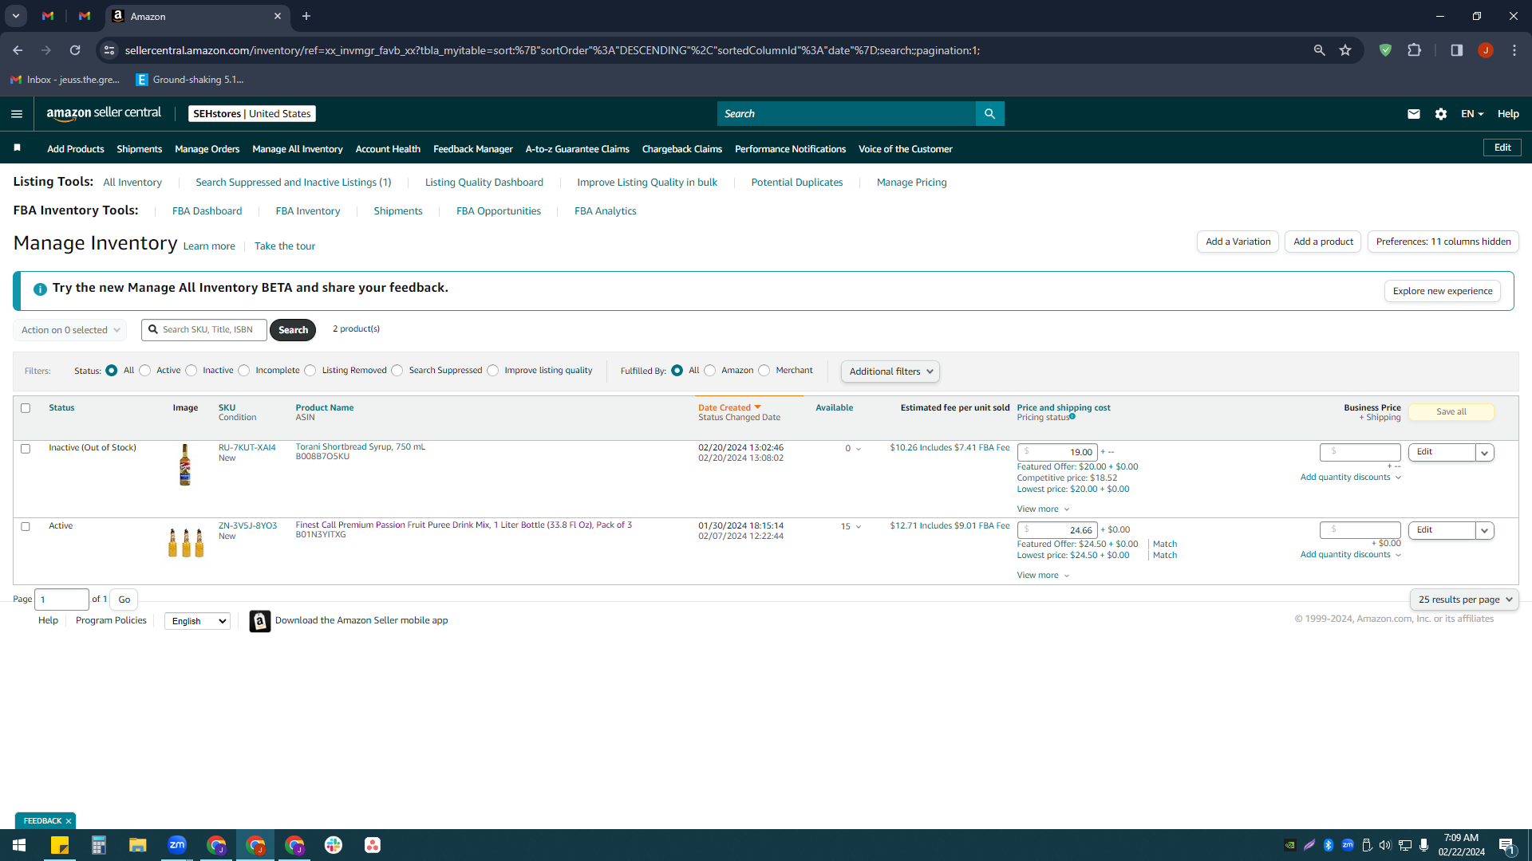
Task: Open the Action on 0 selected dropdown
Action: coord(70,330)
